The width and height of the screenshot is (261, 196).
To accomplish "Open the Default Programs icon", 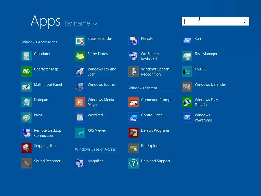I will click(x=134, y=133).
